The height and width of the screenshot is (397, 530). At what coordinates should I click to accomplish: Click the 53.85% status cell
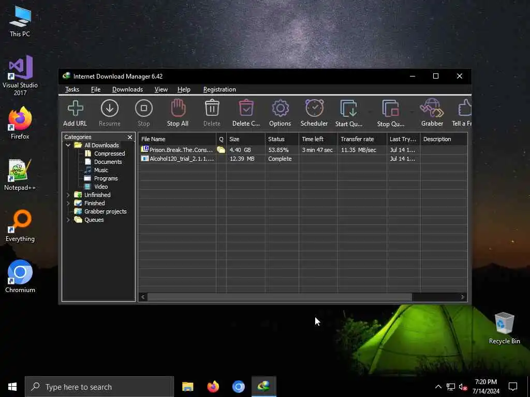[x=278, y=150]
